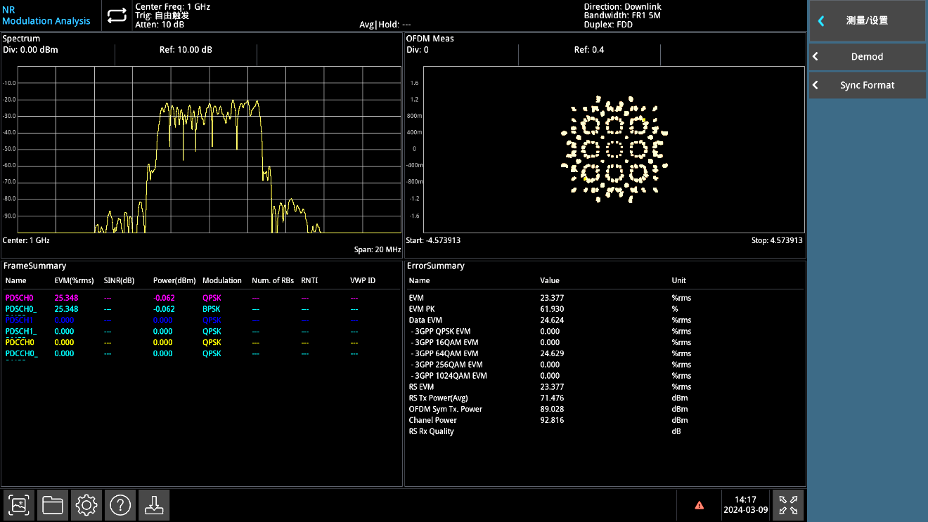Open the help question mark icon
This screenshot has height=522, width=928.
(120, 504)
